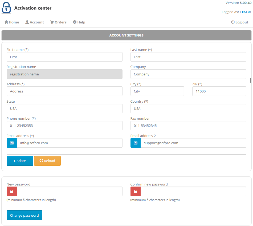Click the "ZIP (*)" label
Image resolution: width=253 pixels, height=226 pixels.
tap(197, 84)
